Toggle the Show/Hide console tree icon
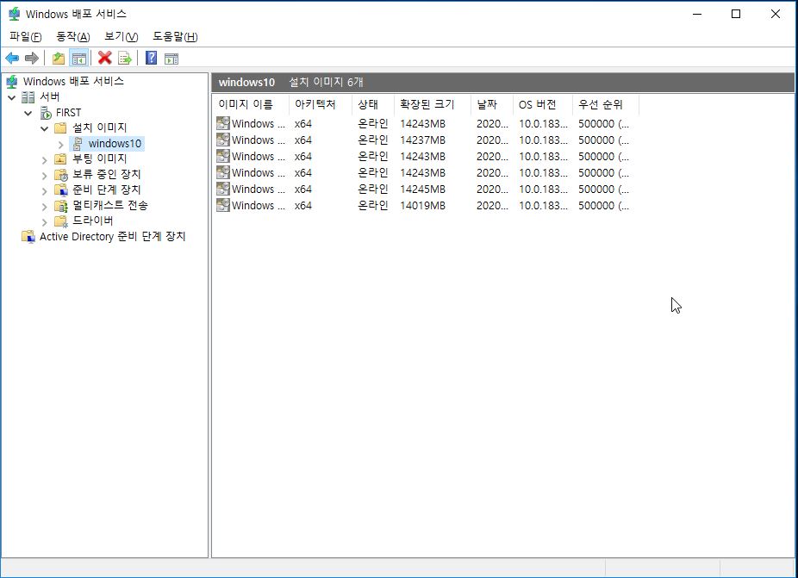The height and width of the screenshot is (578, 798). coord(79,58)
